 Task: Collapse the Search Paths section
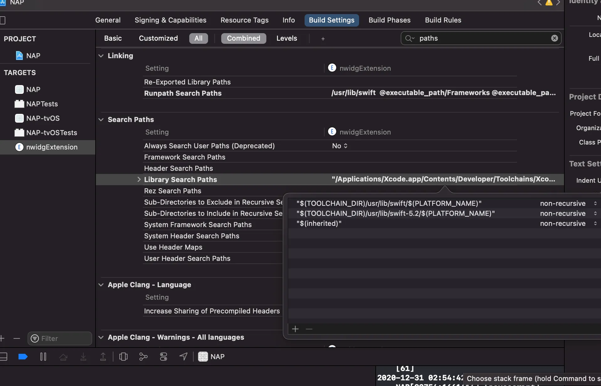101,119
